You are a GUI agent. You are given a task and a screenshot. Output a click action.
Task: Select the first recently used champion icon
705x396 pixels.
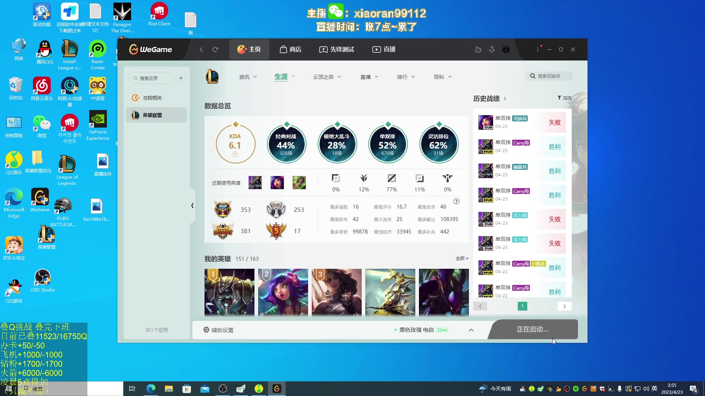(255, 183)
